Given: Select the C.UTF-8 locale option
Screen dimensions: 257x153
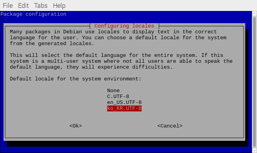Looking at the screenshot, I should pyautogui.click(x=118, y=97).
